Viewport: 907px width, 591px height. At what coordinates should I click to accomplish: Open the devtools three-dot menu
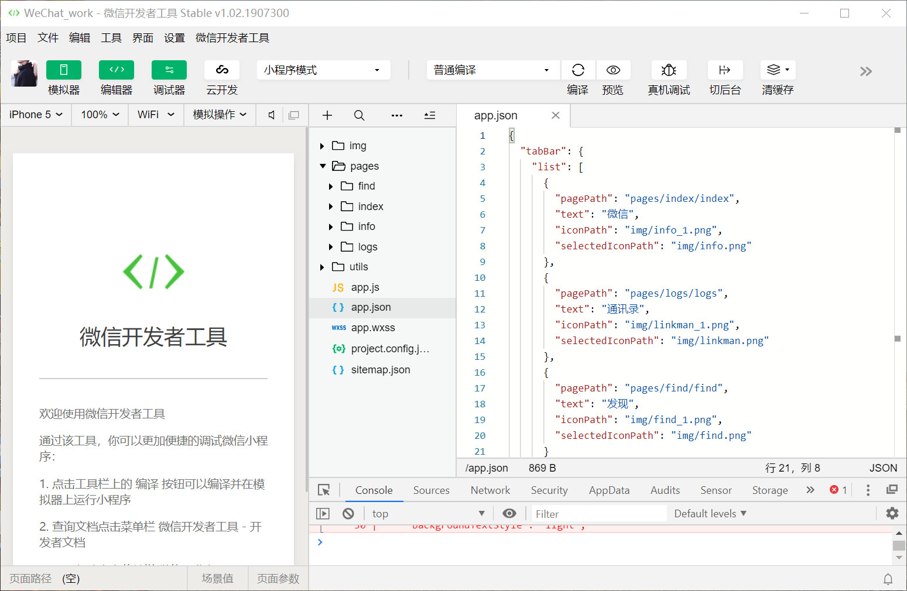click(x=868, y=490)
